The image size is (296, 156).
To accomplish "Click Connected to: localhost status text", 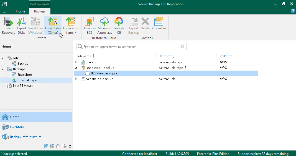I will [140, 154].
